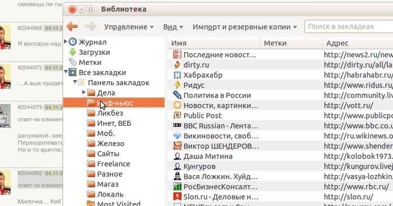This screenshot has width=393, height=206.
Task: Click the green download arrow icon beside Загрузки
Action: [73, 52]
